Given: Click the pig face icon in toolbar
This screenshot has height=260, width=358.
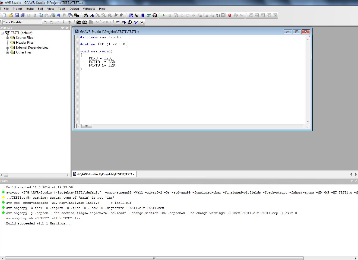Looking at the screenshot, I should pyautogui.click(x=155, y=15).
